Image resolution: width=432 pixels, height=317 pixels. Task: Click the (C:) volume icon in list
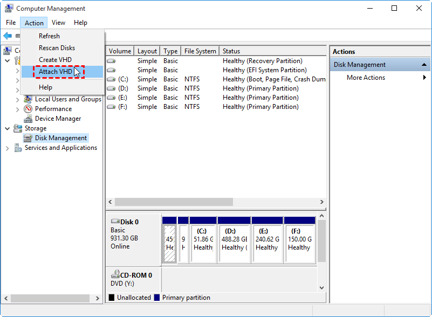pos(111,79)
